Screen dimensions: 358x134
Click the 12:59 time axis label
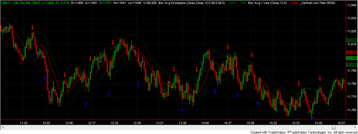point(137,123)
